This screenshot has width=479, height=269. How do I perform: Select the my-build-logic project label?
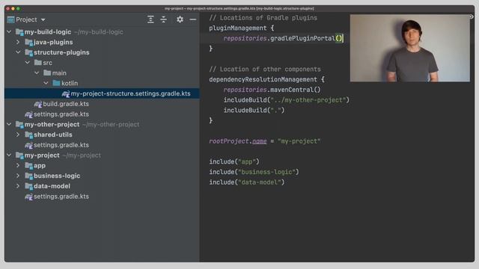click(x=48, y=32)
